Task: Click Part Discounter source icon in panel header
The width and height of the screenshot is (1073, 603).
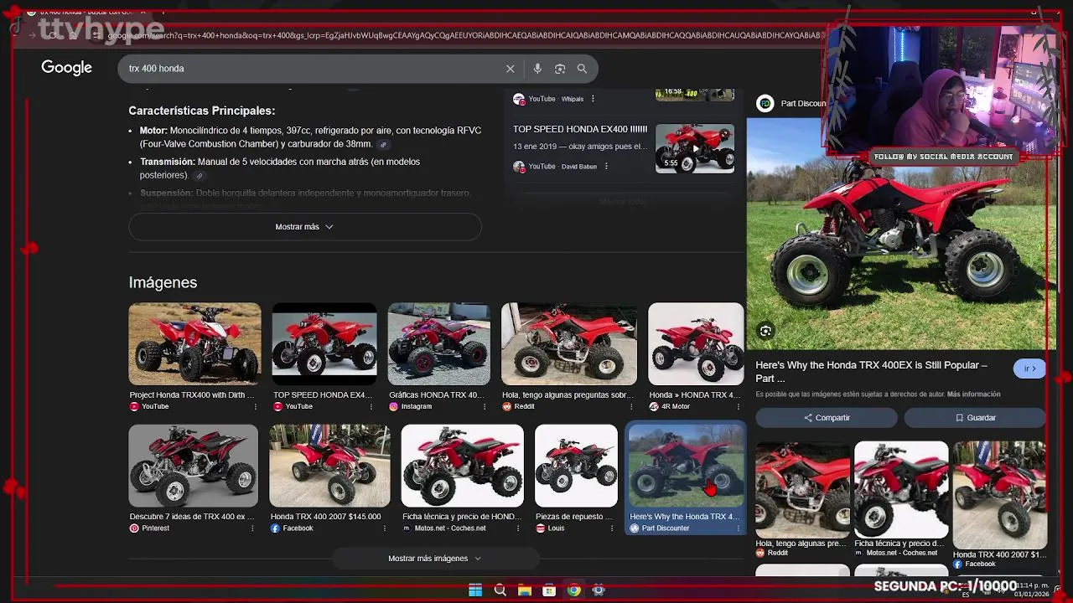Action: pyautogui.click(x=765, y=103)
